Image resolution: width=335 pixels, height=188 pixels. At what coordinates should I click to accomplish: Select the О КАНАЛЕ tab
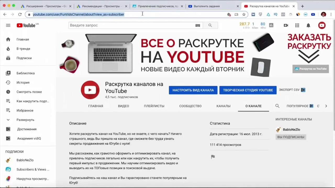(x=253, y=106)
